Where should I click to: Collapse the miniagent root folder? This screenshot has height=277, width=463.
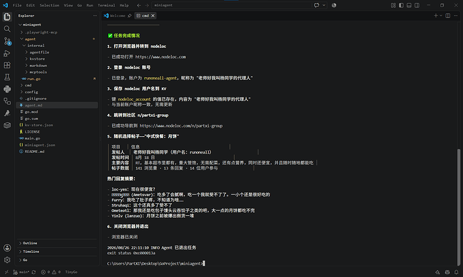pos(20,25)
